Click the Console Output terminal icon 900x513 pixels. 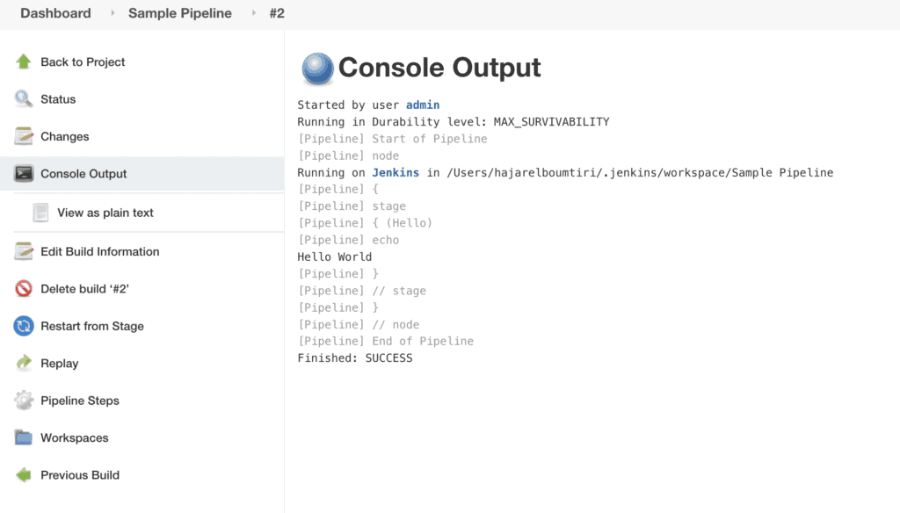pyautogui.click(x=24, y=174)
